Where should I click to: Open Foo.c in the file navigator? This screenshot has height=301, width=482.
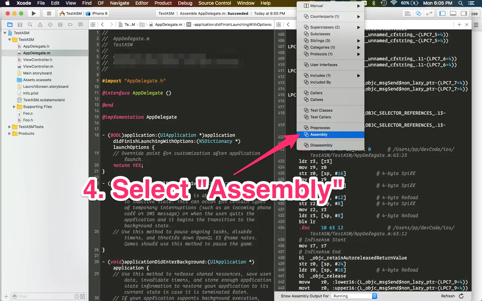28,113
